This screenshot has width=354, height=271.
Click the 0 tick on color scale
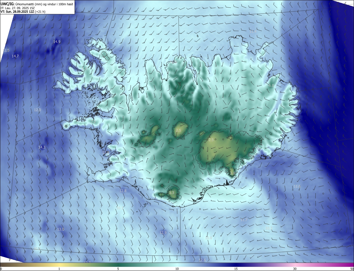(1, 269)
